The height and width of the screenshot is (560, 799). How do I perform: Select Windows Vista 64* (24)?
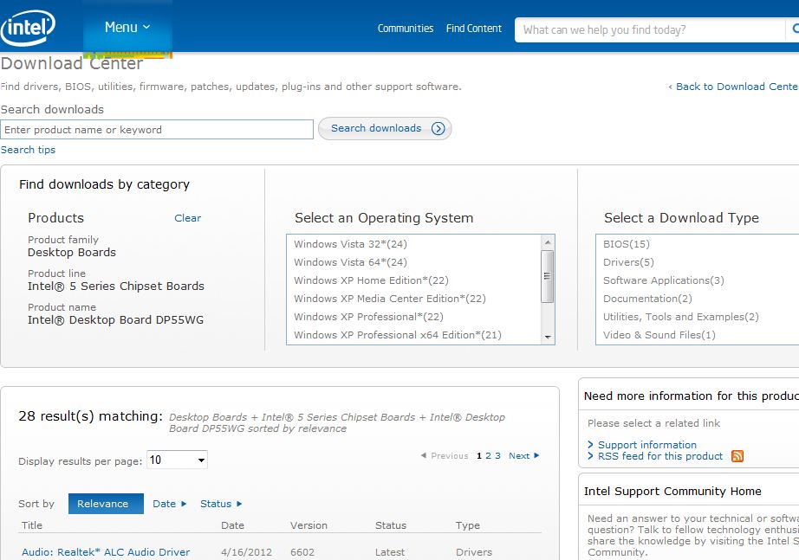(x=350, y=262)
